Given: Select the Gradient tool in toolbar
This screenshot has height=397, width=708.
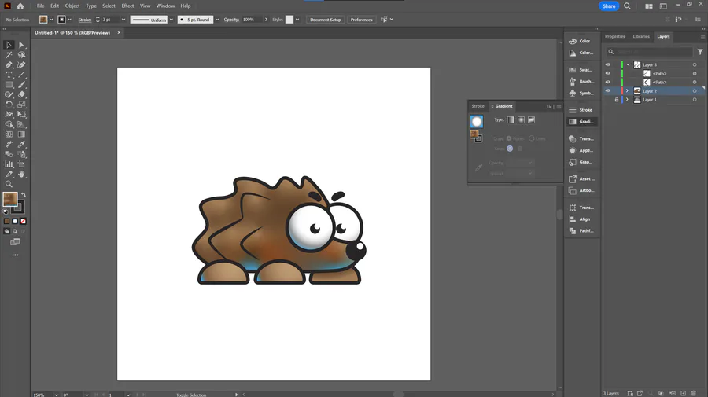Looking at the screenshot, I should [21, 134].
